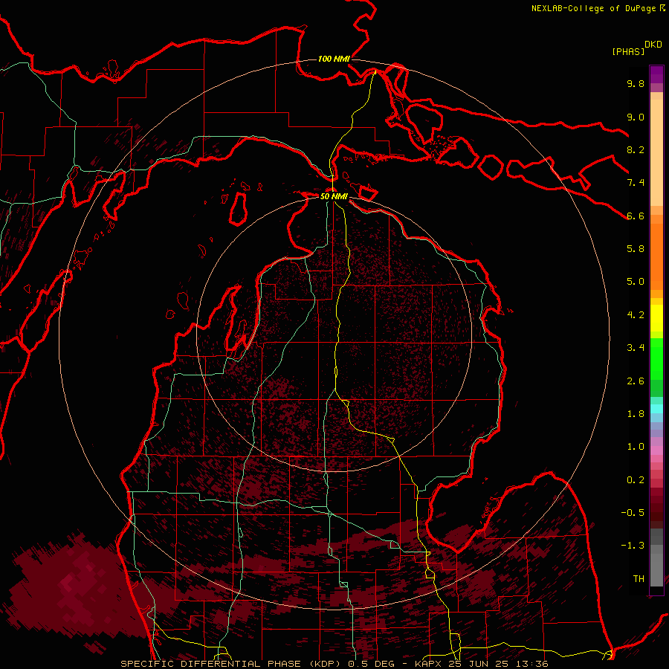
Task: Click the bright green segment of color bar
Action: click(656, 358)
